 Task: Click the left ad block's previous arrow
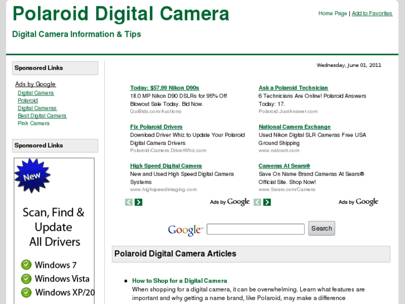(x=129, y=202)
